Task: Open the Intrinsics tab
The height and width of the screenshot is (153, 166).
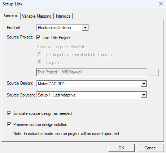Action: 63,16
